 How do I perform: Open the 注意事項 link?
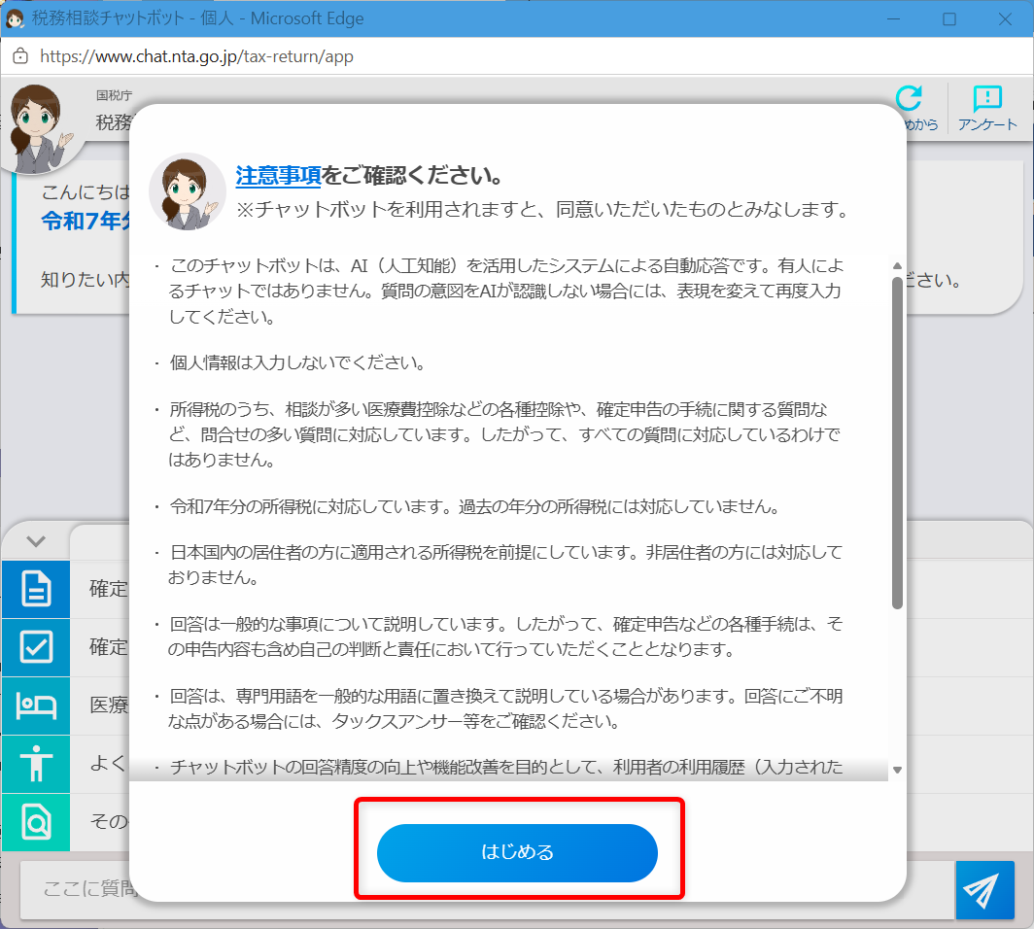point(278,175)
